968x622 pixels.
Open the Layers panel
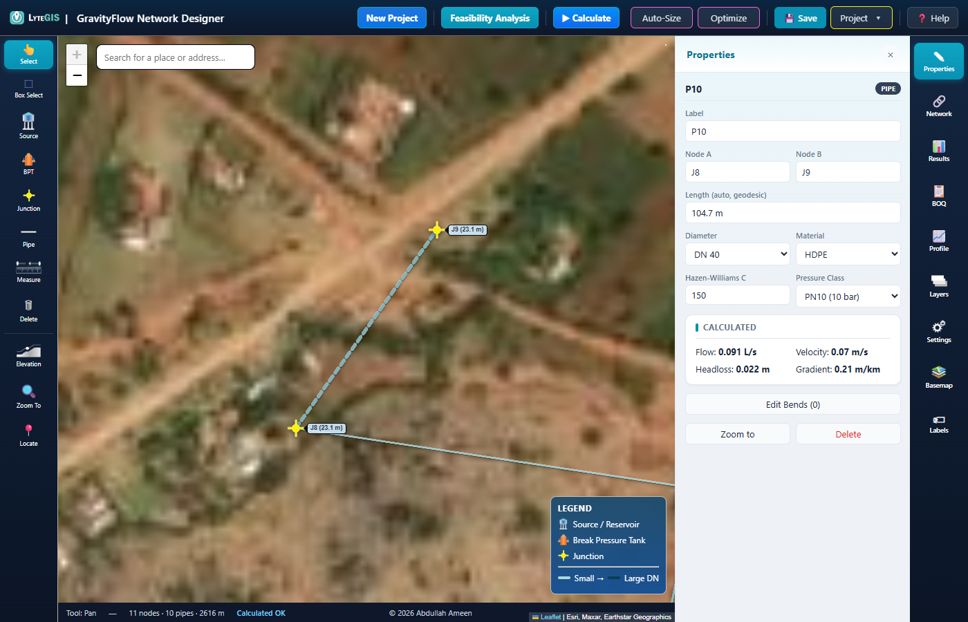(938, 287)
